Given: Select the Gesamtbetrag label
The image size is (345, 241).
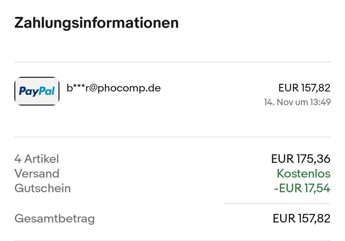Looking at the screenshot, I should 55,219.
